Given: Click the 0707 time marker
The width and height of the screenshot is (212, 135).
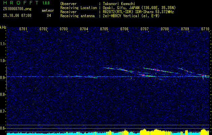Looking at the screenshot, I should click(145, 29).
